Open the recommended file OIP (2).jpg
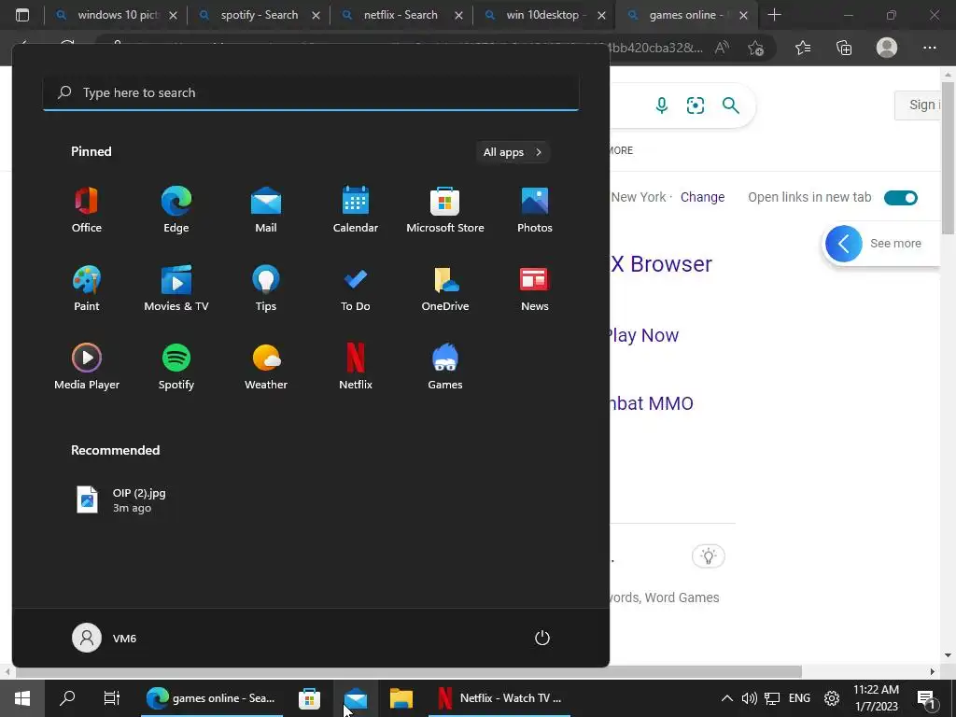 point(121,500)
